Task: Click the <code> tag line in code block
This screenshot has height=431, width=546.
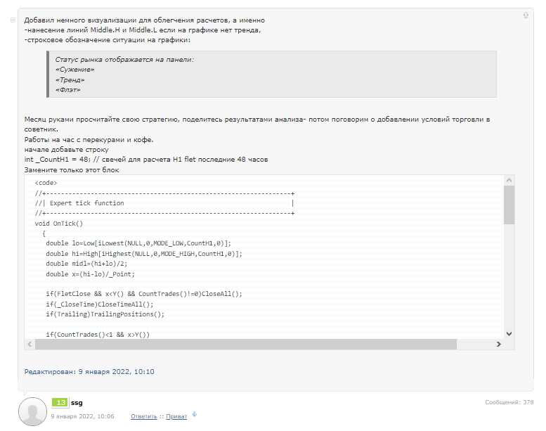Action: pos(46,183)
